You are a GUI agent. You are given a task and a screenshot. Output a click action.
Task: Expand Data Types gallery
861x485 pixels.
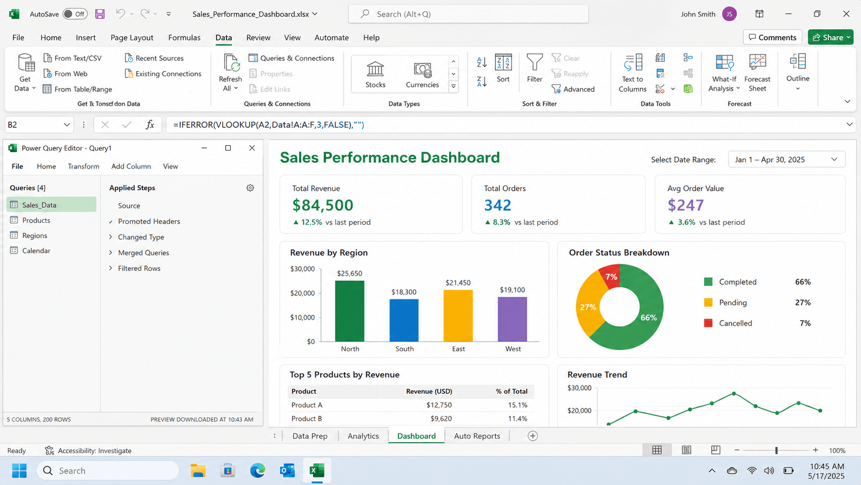[x=454, y=87]
